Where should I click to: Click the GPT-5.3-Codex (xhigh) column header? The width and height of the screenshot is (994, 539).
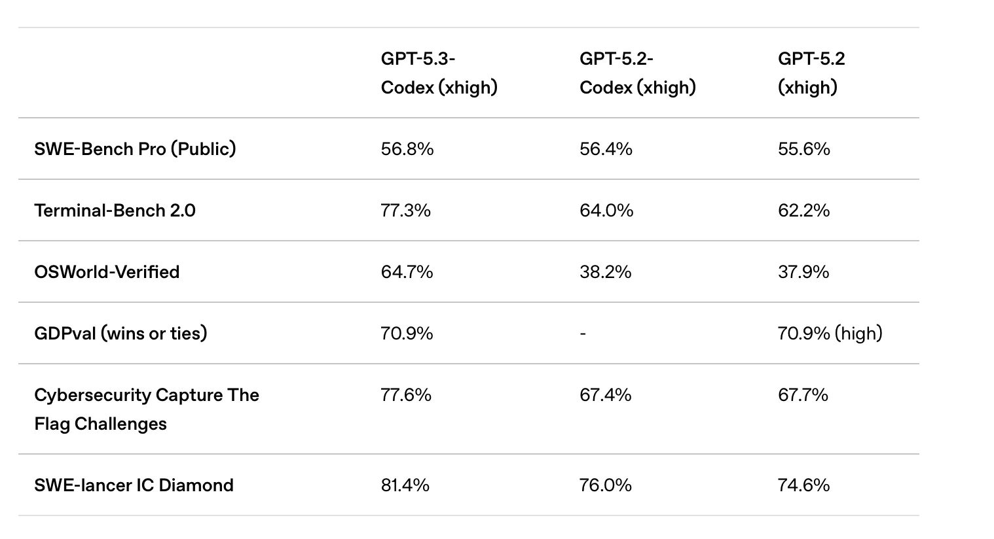coord(439,73)
